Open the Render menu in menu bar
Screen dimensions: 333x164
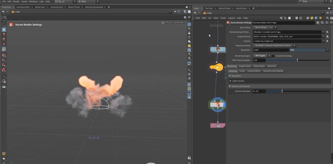point(16,1)
